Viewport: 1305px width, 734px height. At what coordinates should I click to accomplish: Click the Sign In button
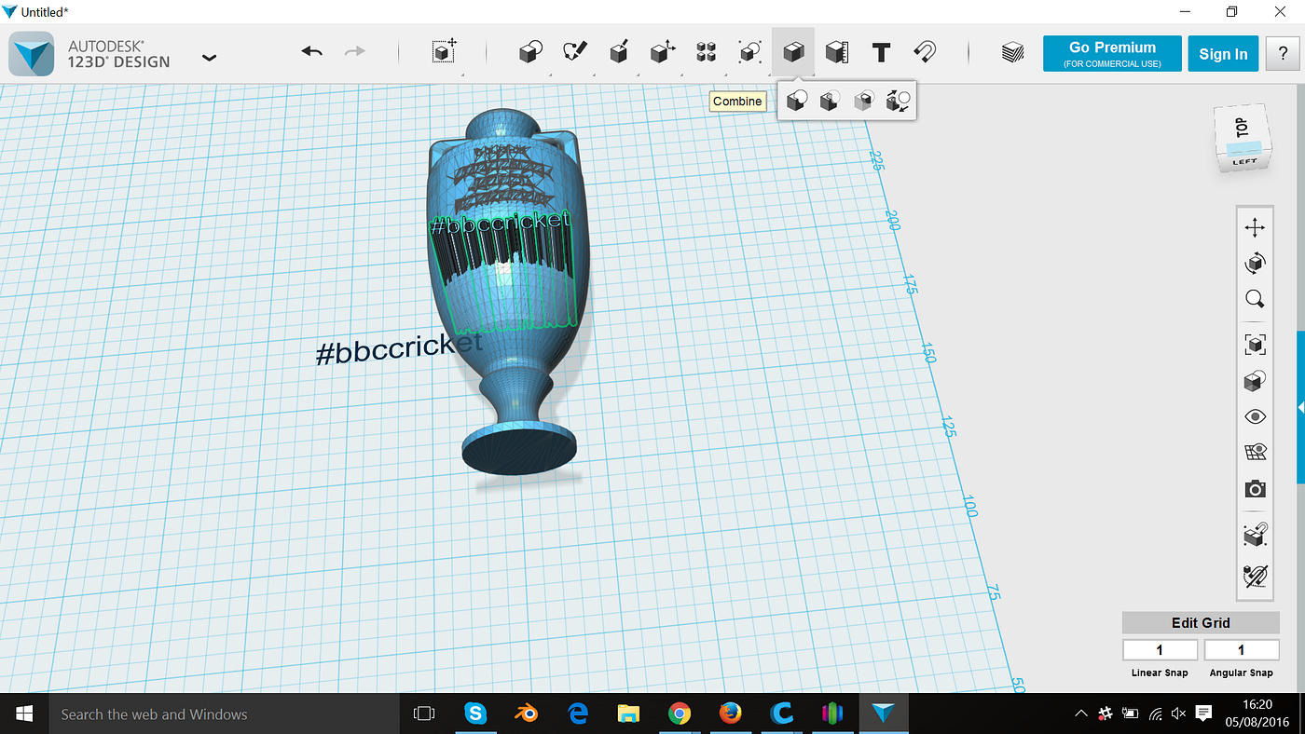(1223, 54)
